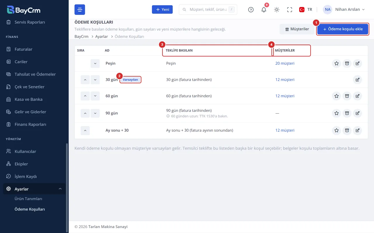Focus the Müşteri, teklif, ürün search box
374x233 pixels.
pos(208,10)
